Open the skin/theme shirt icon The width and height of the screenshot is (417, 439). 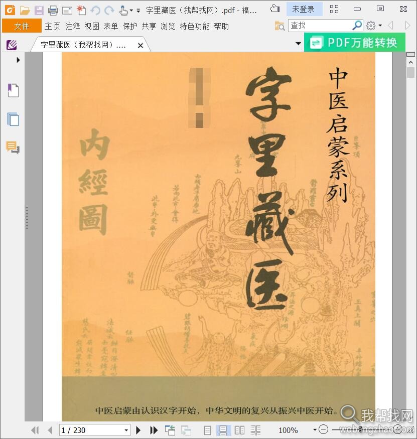point(275,9)
